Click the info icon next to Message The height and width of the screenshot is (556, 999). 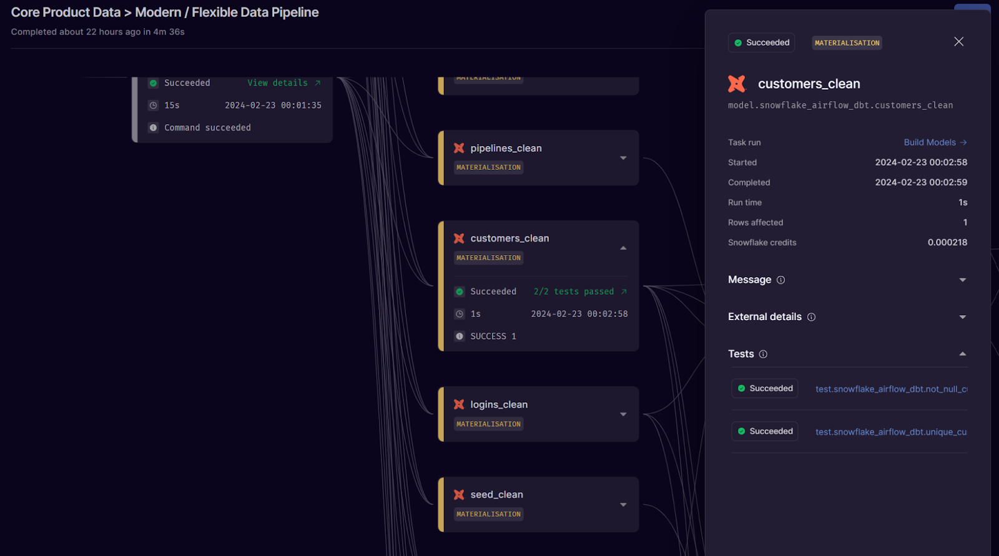(780, 280)
